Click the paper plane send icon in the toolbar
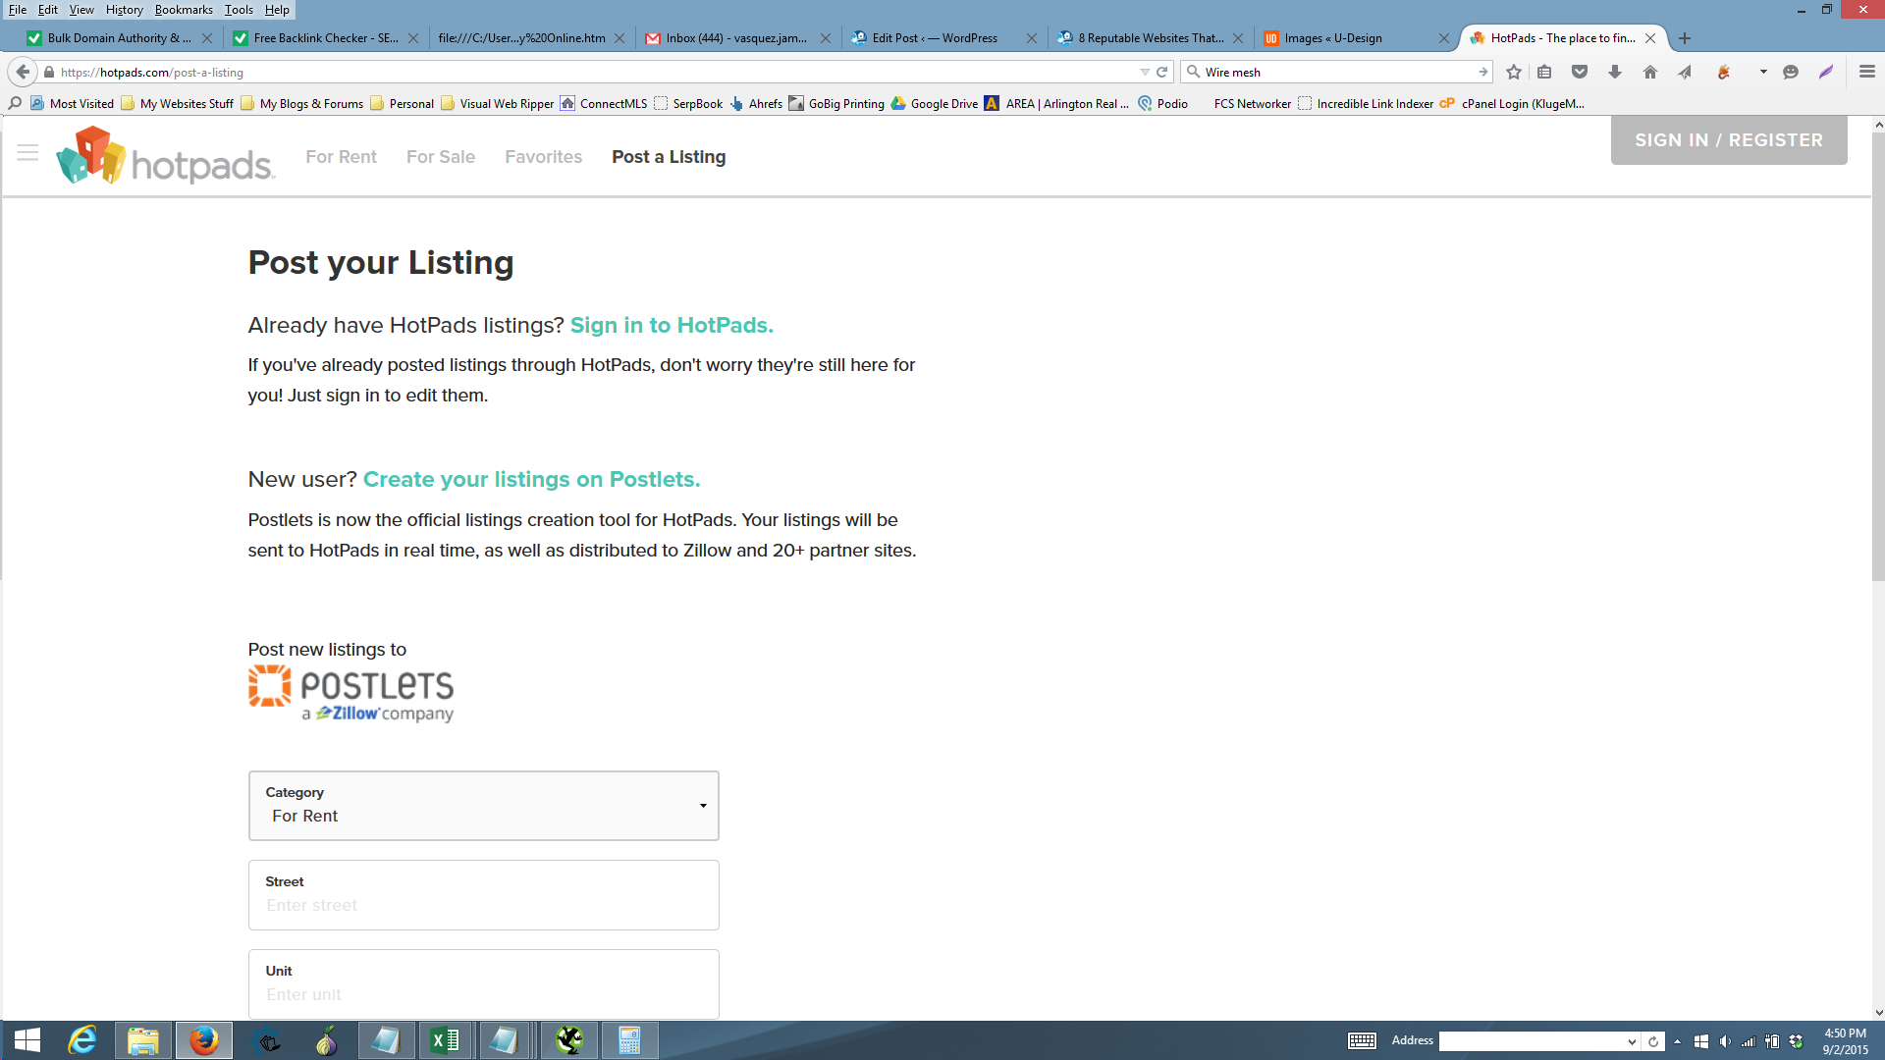Image resolution: width=1885 pixels, height=1060 pixels. tap(1685, 72)
